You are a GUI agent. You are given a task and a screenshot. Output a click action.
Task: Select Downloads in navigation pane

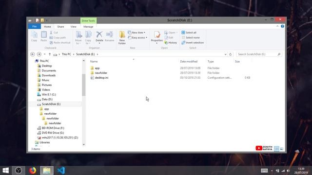point(49,75)
